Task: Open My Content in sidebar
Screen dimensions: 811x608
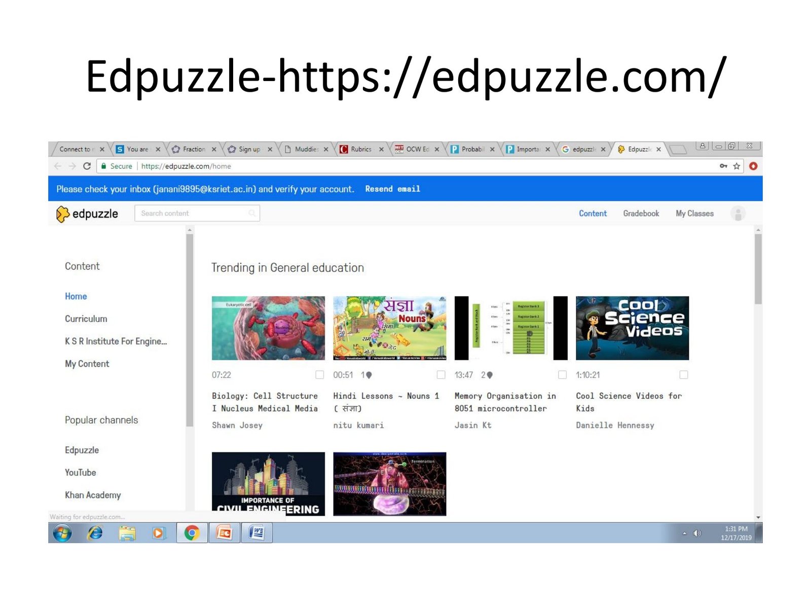Action: (87, 364)
